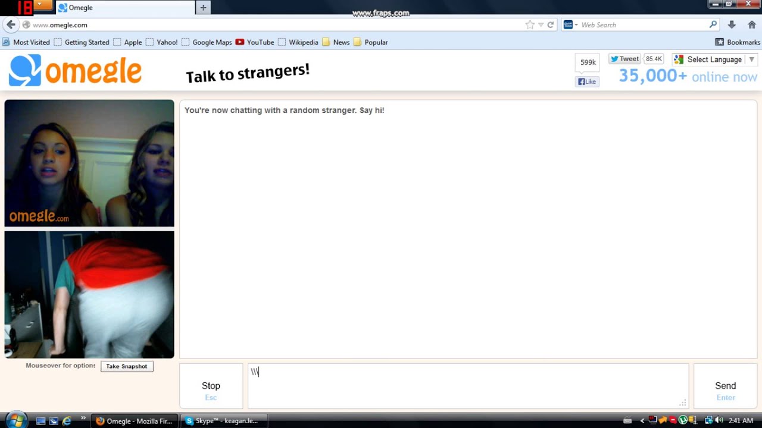Image resolution: width=762 pixels, height=428 pixels.
Task: Open the Google Maps bookmark
Action: [207, 42]
